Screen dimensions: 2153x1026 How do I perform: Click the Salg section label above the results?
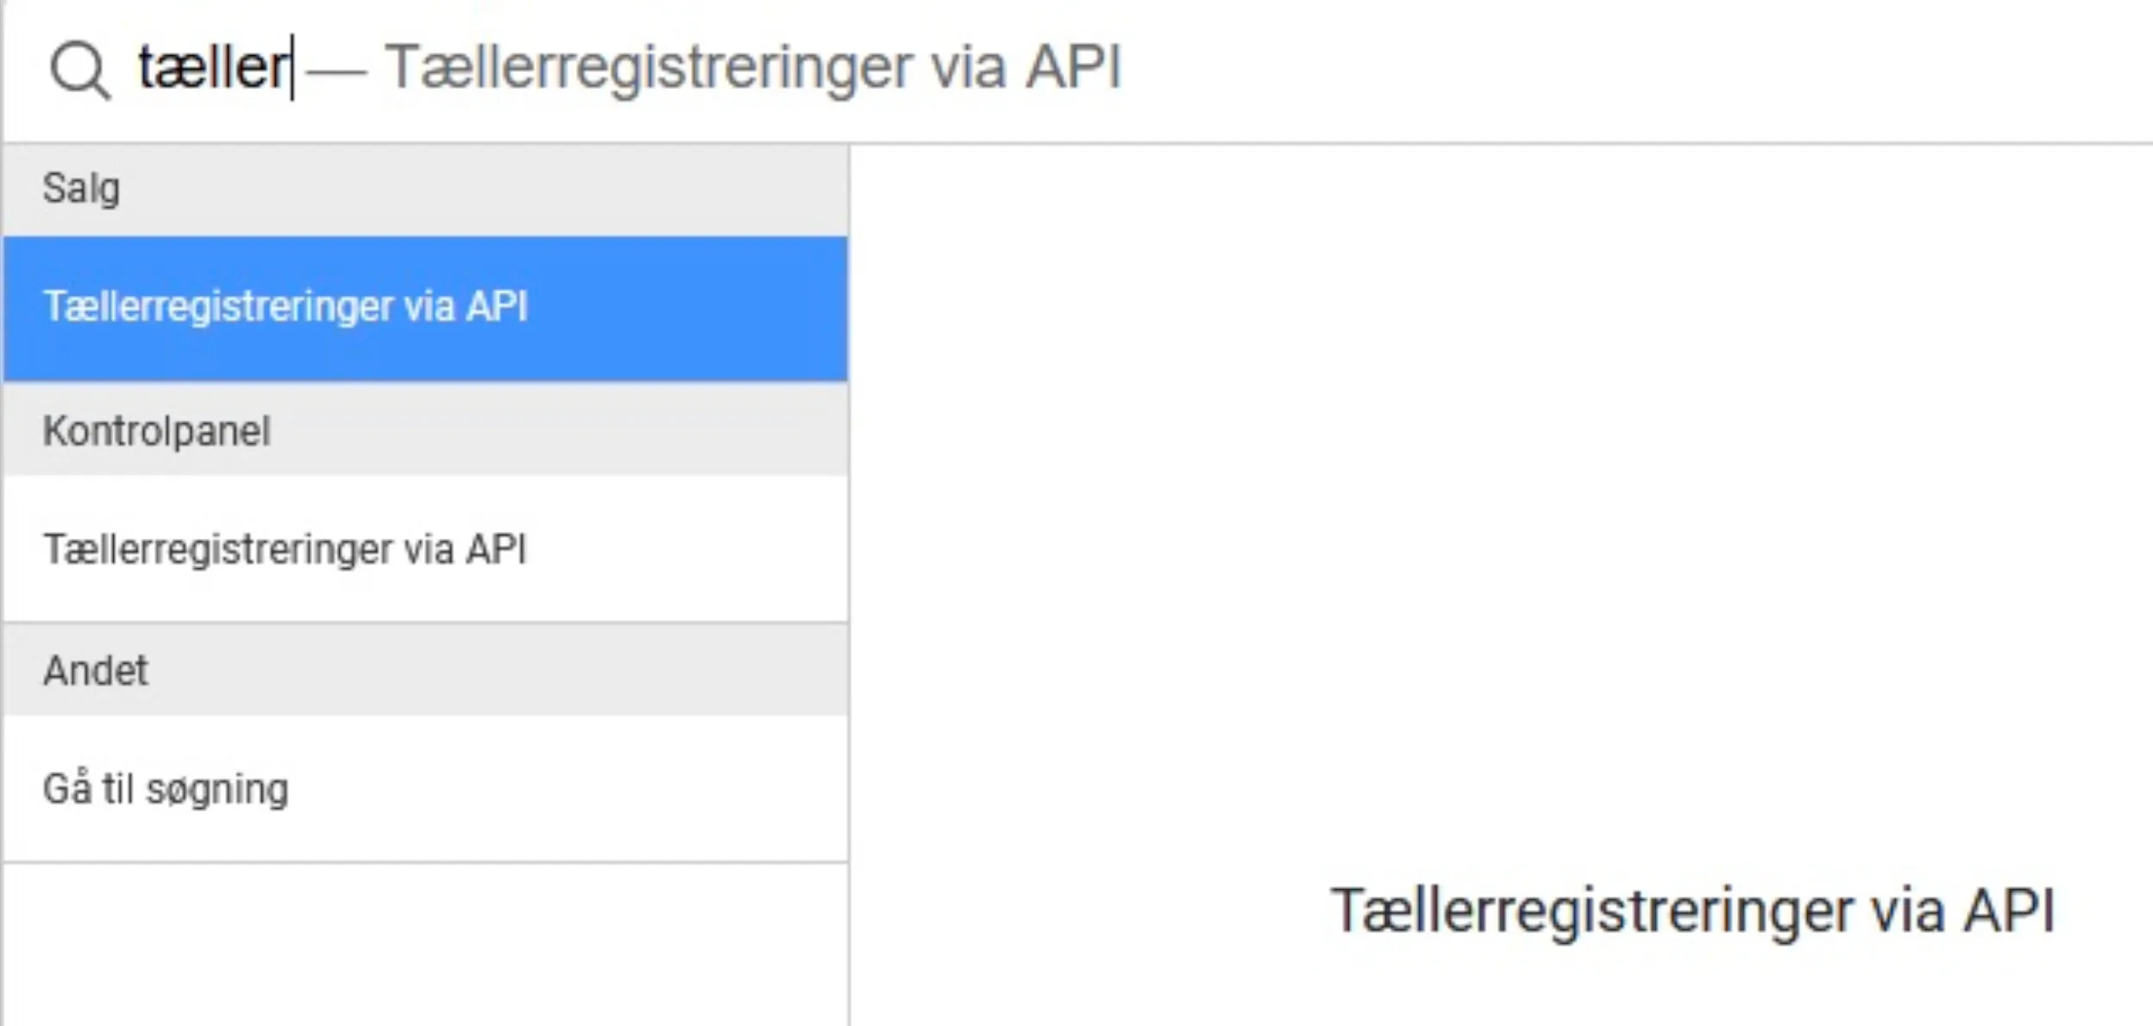pyautogui.click(x=81, y=188)
